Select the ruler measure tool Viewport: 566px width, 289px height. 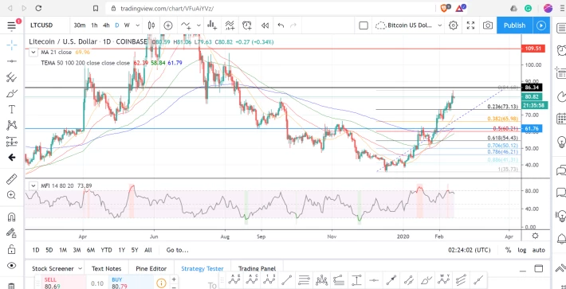tap(11, 178)
